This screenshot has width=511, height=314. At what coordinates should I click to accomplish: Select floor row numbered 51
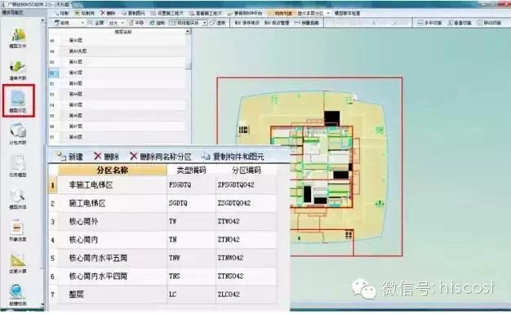tap(117, 73)
